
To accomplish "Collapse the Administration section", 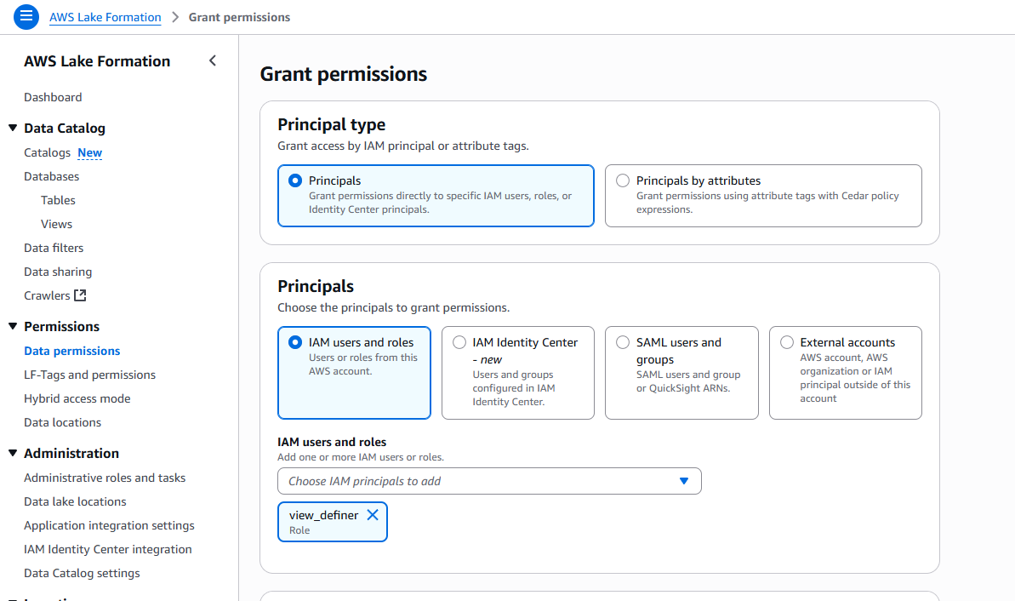I will pos(13,454).
